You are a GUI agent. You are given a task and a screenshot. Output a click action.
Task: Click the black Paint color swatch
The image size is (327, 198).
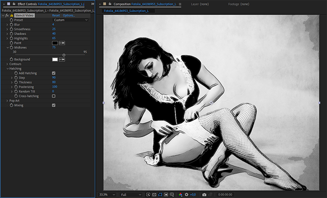pos(55,43)
